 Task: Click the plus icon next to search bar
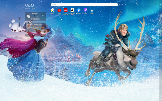point(119,5)
